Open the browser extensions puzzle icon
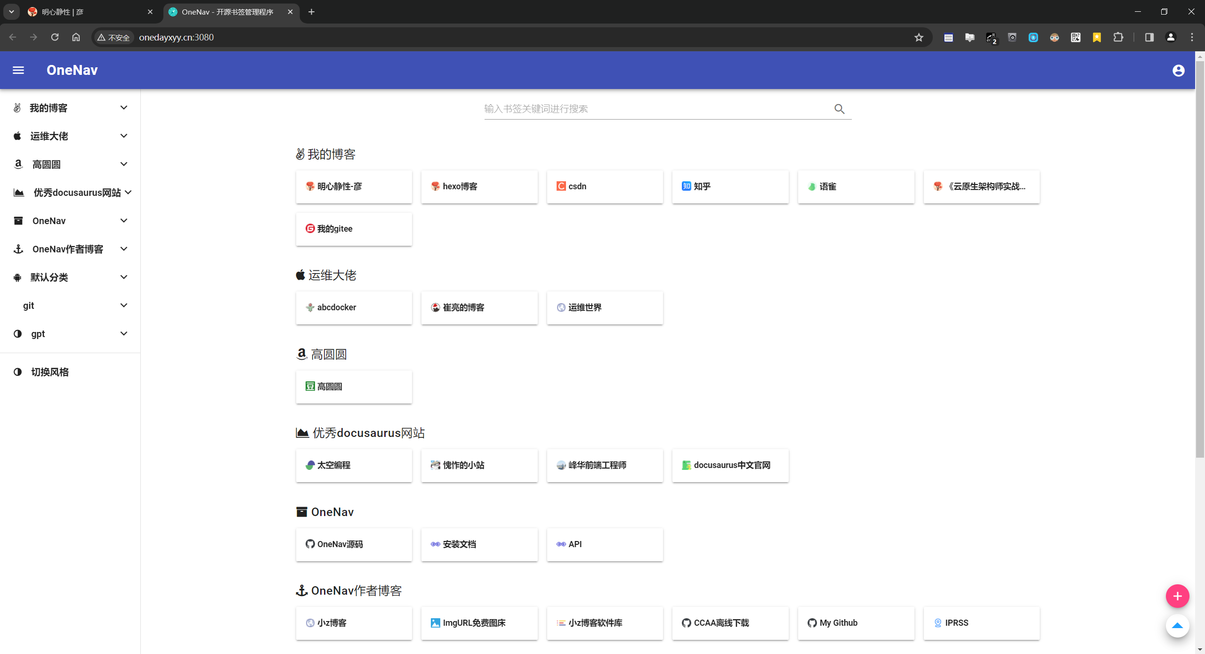This screenshot has height=654, width=1205. [1118, 37]
